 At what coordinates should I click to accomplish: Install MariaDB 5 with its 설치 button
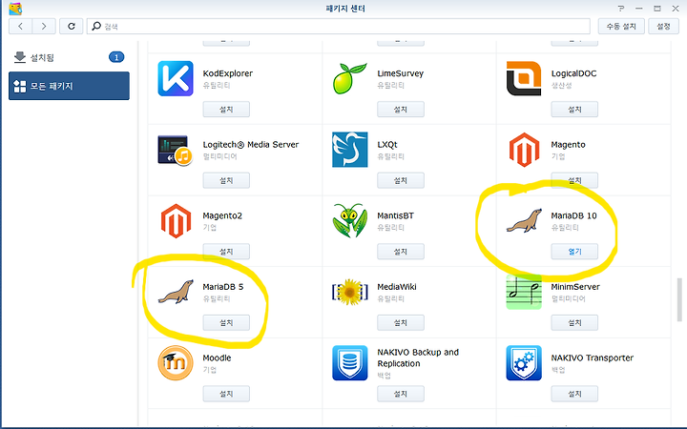coord(226,322)
